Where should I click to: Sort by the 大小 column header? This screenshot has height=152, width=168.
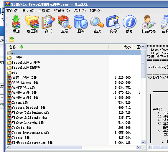(x=121, y=47)
